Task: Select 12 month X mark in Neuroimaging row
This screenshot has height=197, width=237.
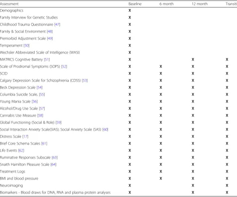Action: pos(193,185)
